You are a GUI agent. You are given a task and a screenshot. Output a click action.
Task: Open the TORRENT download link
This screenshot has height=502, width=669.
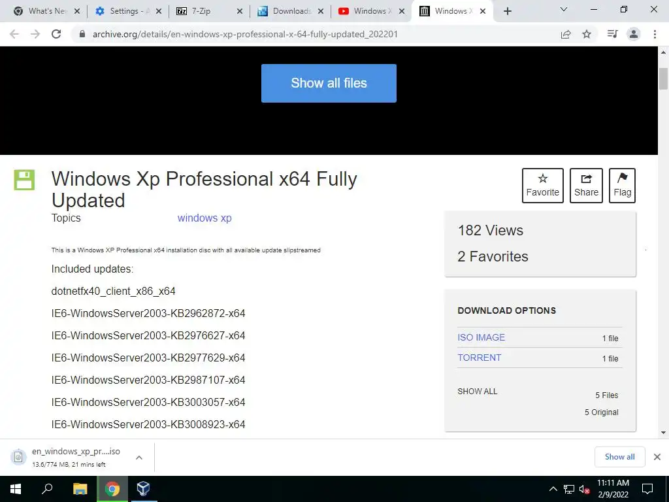(x=479, y=358)
